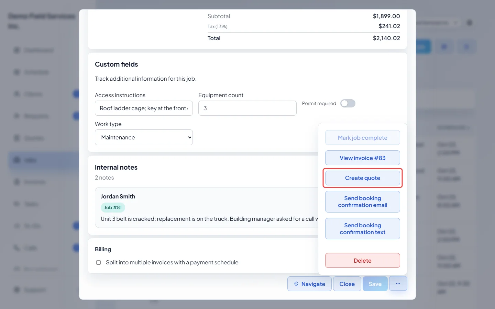Click the Custom fields heading
This screenshot has width=495, height=309.
[116, 64]
